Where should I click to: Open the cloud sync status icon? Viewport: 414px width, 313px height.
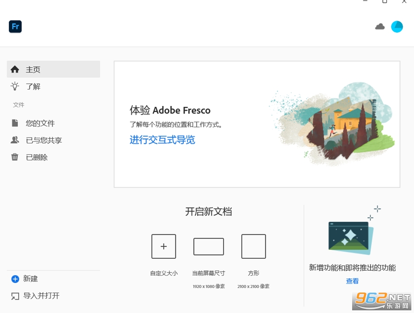[x=380, y=27]
